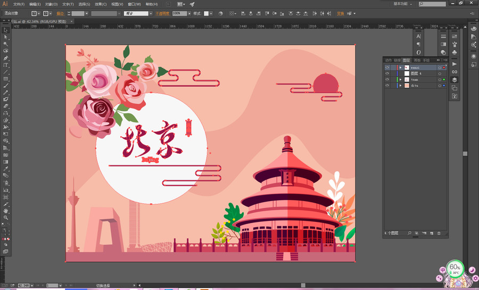Hide the 图层 4 layer via eye icon
Screen dimensions: 479x290
[387, 73]
